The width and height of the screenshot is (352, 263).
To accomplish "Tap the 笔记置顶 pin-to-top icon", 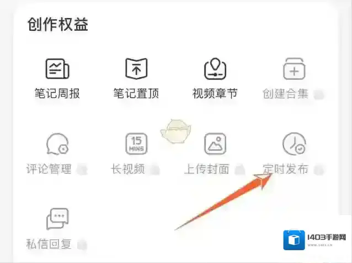I will tap(136, 69).
